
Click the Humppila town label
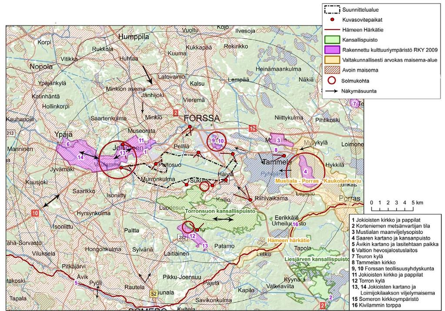pyautogui.click(x=134, y=37)
